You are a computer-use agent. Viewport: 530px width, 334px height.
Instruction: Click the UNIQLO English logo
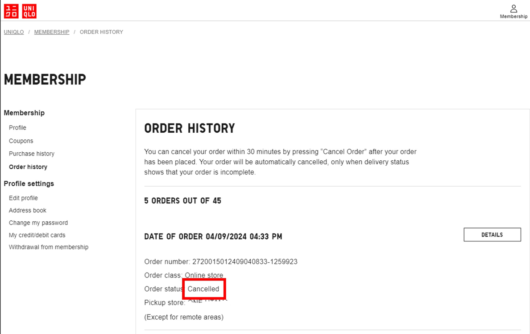29,12
